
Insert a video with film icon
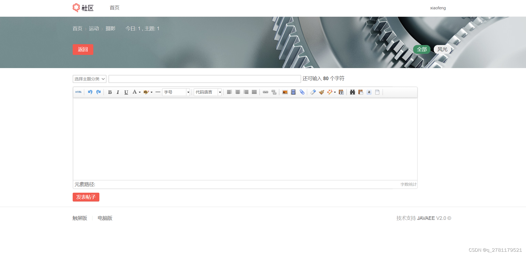(293, 92)
